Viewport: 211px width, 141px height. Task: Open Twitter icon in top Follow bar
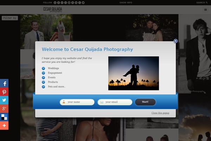(83, 2)
